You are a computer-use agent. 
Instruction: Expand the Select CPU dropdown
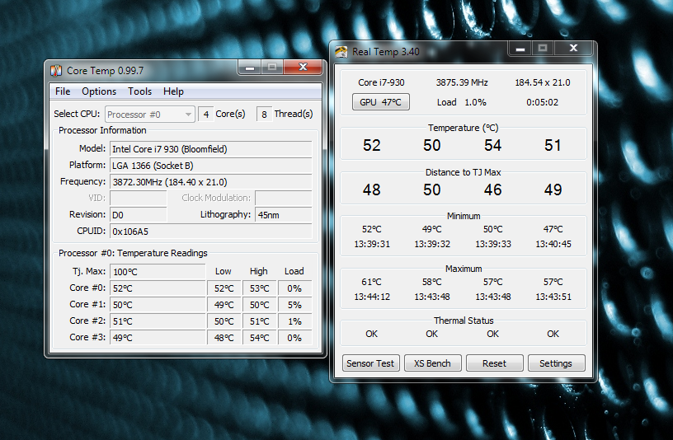[150, 115]
